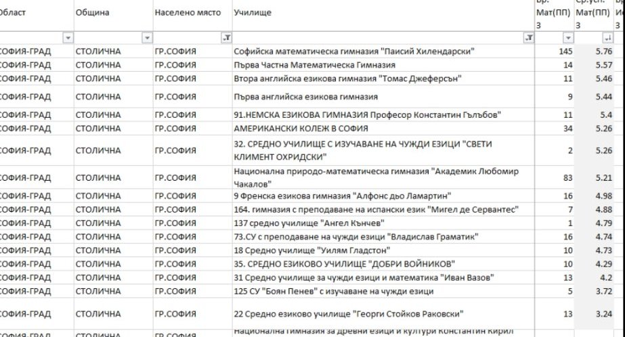
Task: Open the Училище column active filter button
Action: [529, 38]
